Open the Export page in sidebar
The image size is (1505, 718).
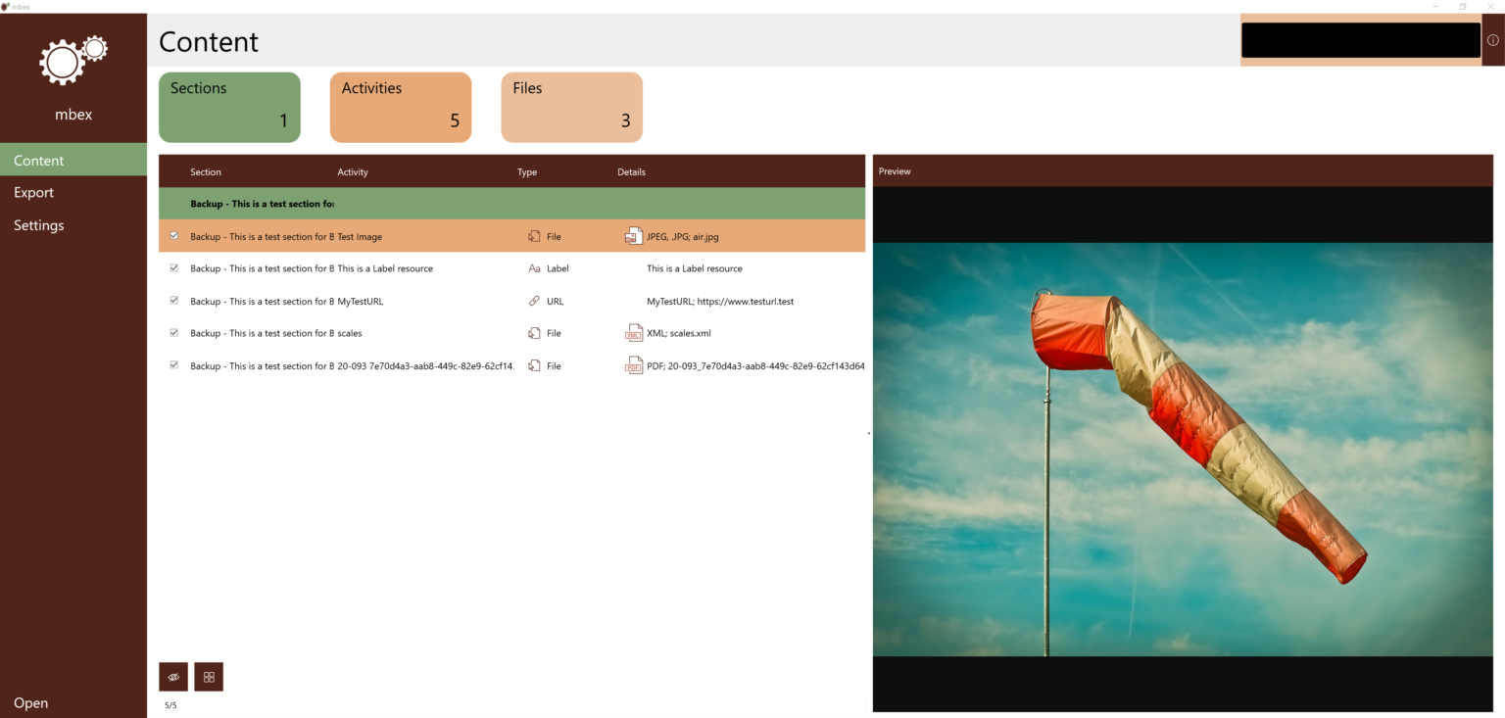tap(34, 193)
